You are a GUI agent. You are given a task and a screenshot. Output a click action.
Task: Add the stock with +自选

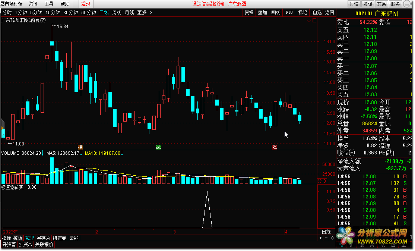click(316, 12)
